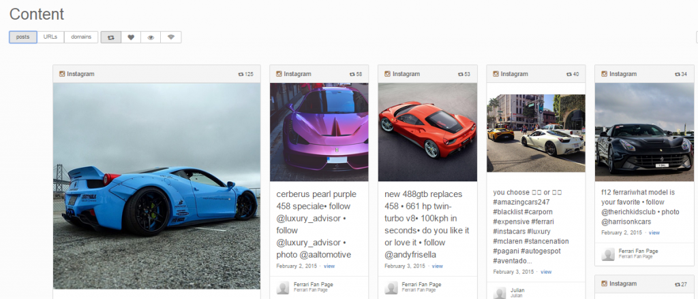Open the black F12 Ferrari photo
698x299 pixels.
click(644, 132)
